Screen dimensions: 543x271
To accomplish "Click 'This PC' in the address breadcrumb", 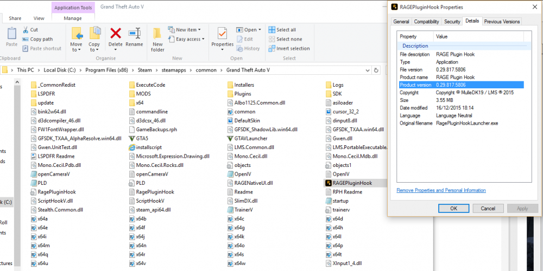I will (26, 70).
